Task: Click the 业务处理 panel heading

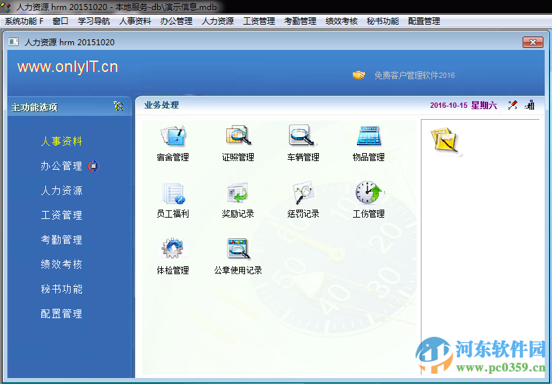Action: 162,105
